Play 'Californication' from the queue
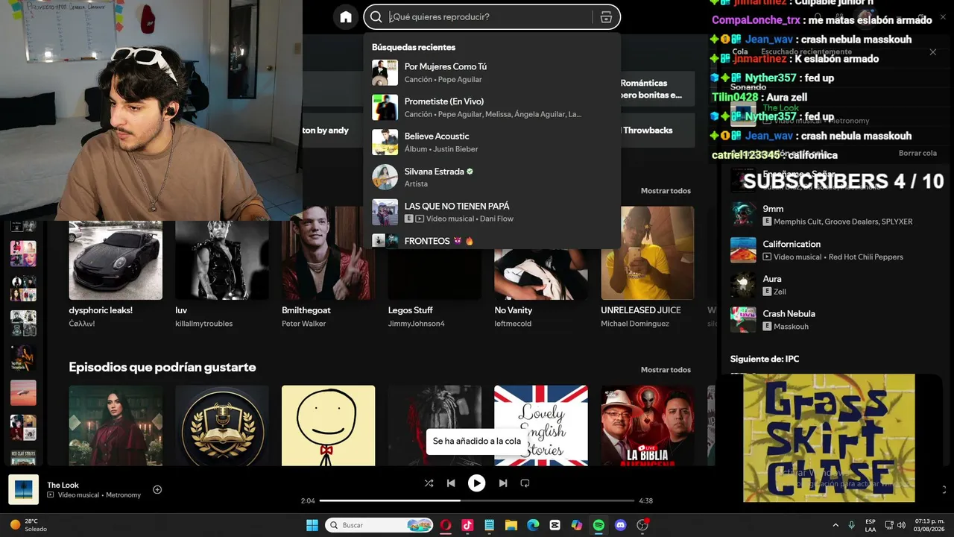This screenshot has width=954, height=537. coord(833,250)
